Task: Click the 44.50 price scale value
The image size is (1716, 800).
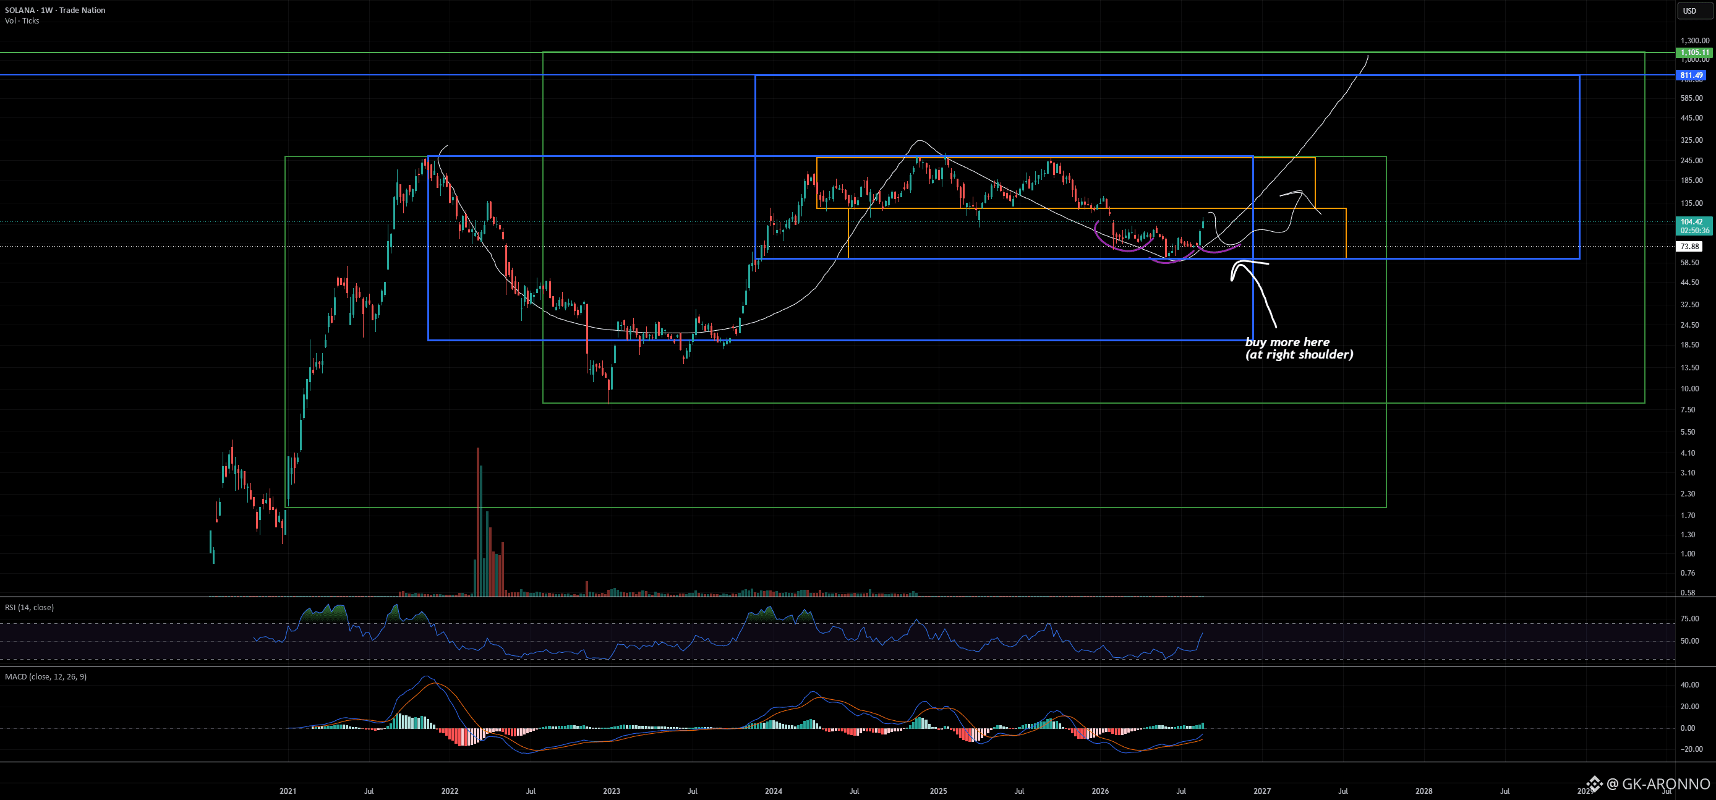Action: click(x=1689, y=283)
